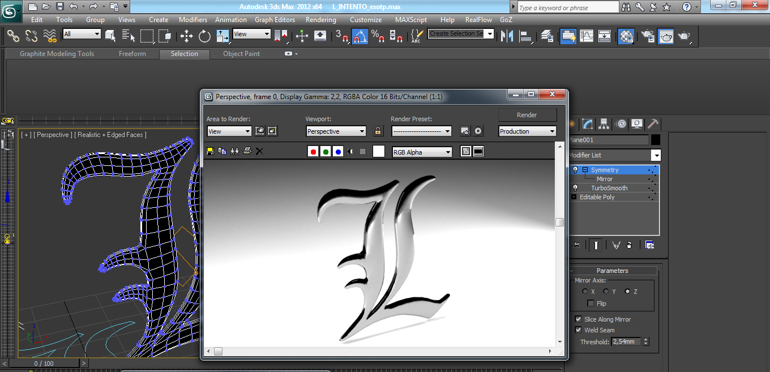The height and width of the screenshot is (372, 770).
Task: Open the Render Preset dropdown
Action: click(421, 131)
